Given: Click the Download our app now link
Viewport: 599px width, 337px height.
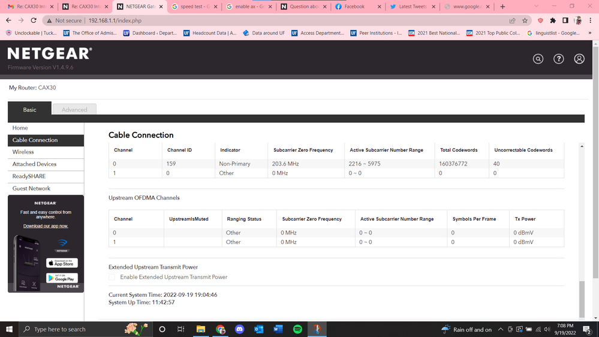Looking at the screenshot, I should click(x=46, y=226).
